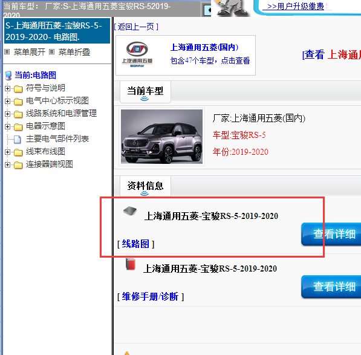Open 符号与说明 in the tree
Image resolution: width=361 pixels, height=355 pixels.
click(x=45, y=88)
